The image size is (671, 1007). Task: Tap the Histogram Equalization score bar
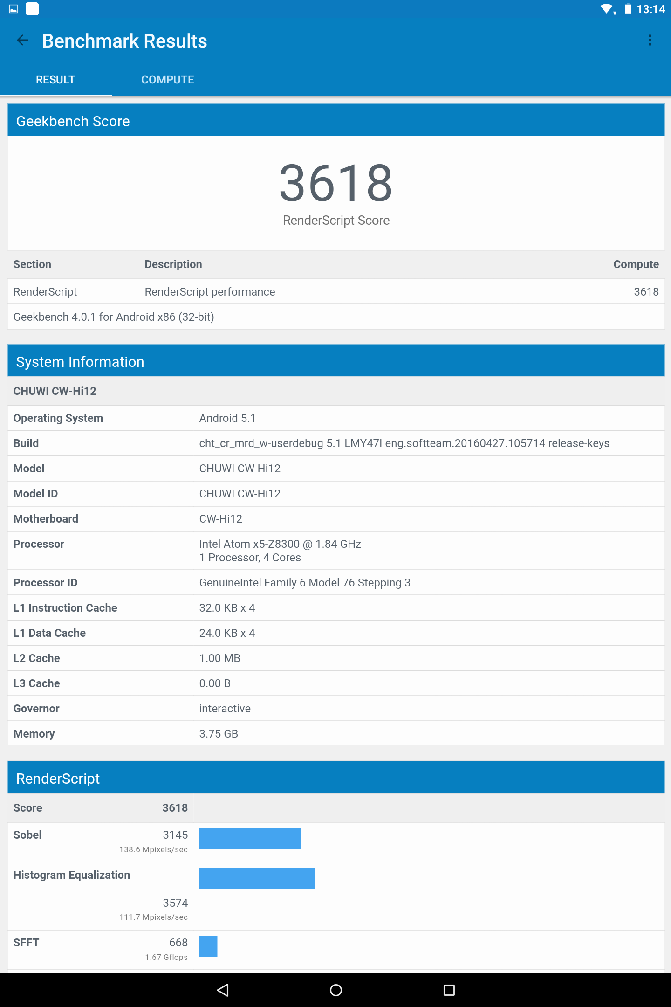(257, 878)
